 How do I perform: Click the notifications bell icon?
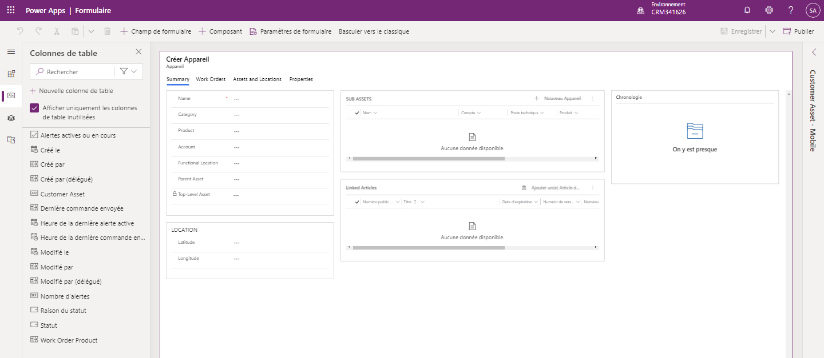(x=747, y=10)
